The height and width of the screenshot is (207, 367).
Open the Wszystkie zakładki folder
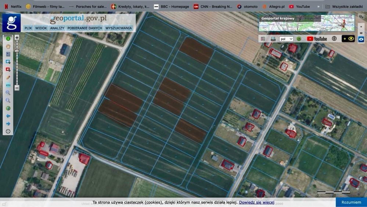coord(344,7)
